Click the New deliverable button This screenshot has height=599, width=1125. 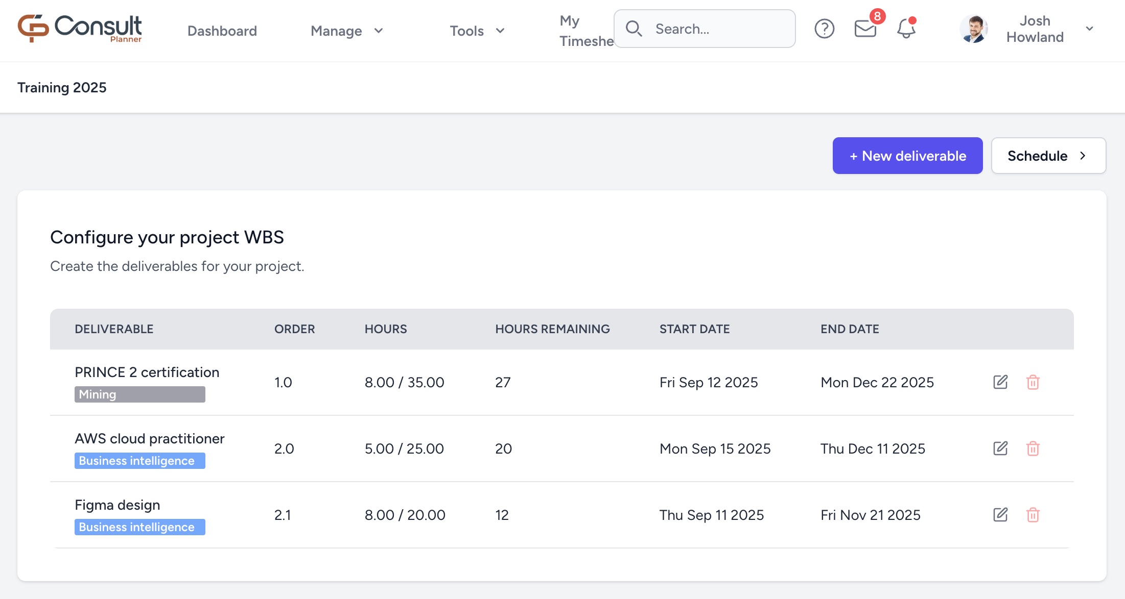[907, 156]
